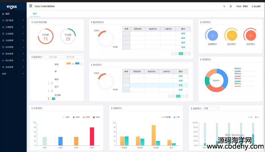Click first 查看 link in 配变电统计 table
The height and width of the screenshot is (152, 265).
[x=183, y=34]
